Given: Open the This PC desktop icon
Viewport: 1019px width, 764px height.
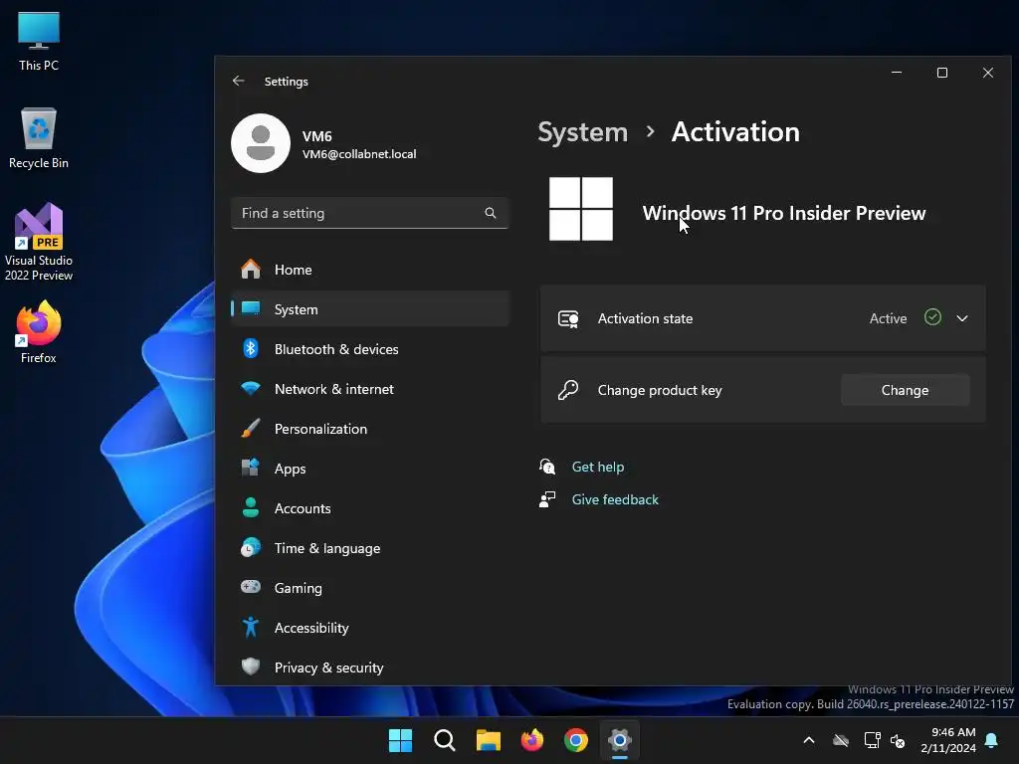Looking at the screenshot, I should click(x=39, y=41).
